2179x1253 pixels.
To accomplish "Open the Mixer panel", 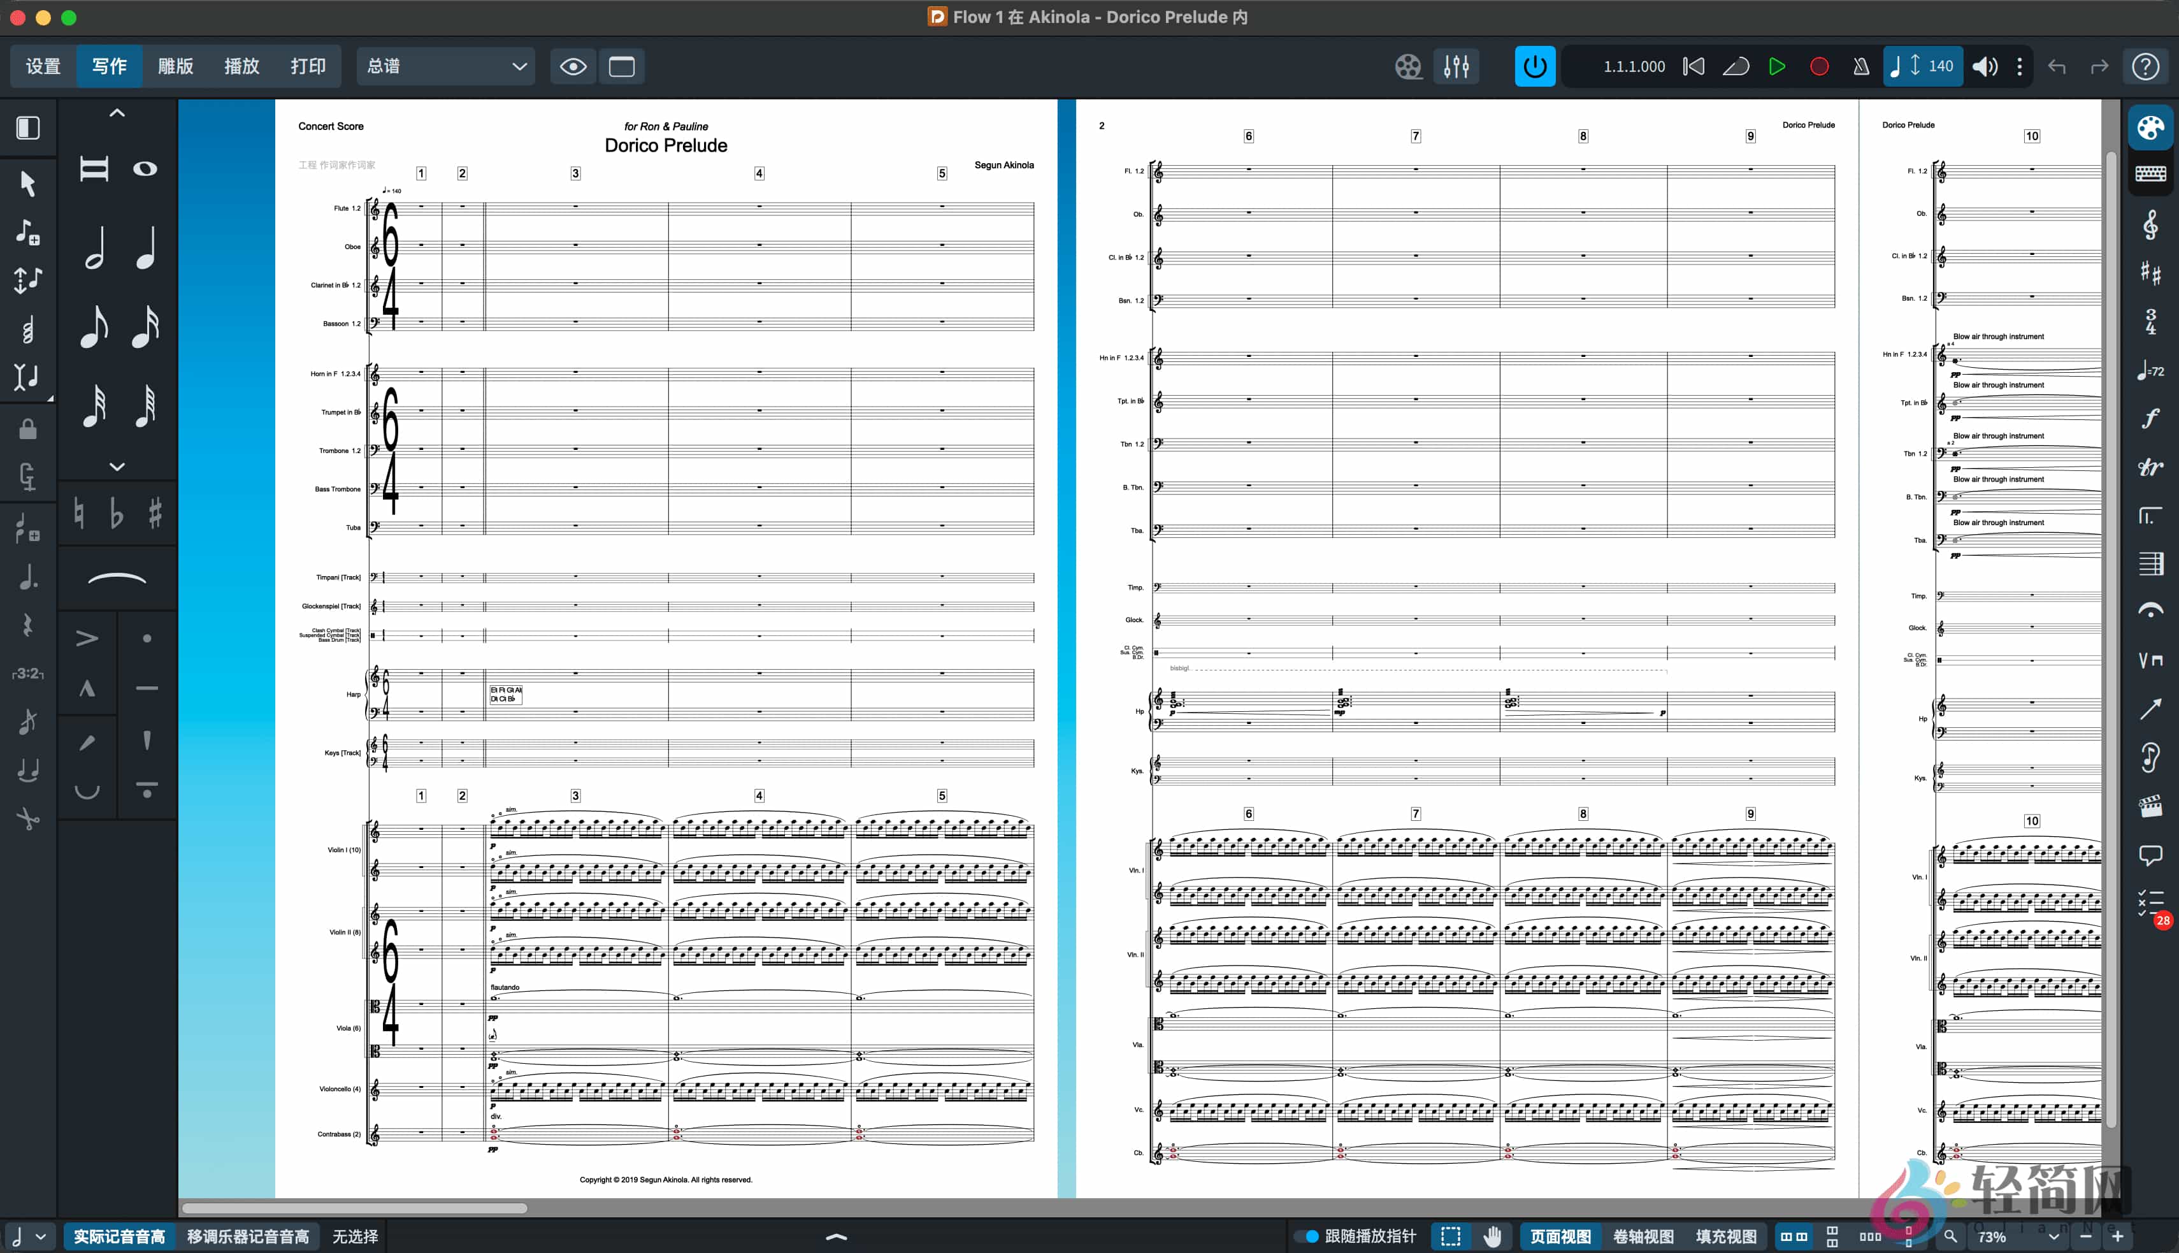I will point(1456,66).
